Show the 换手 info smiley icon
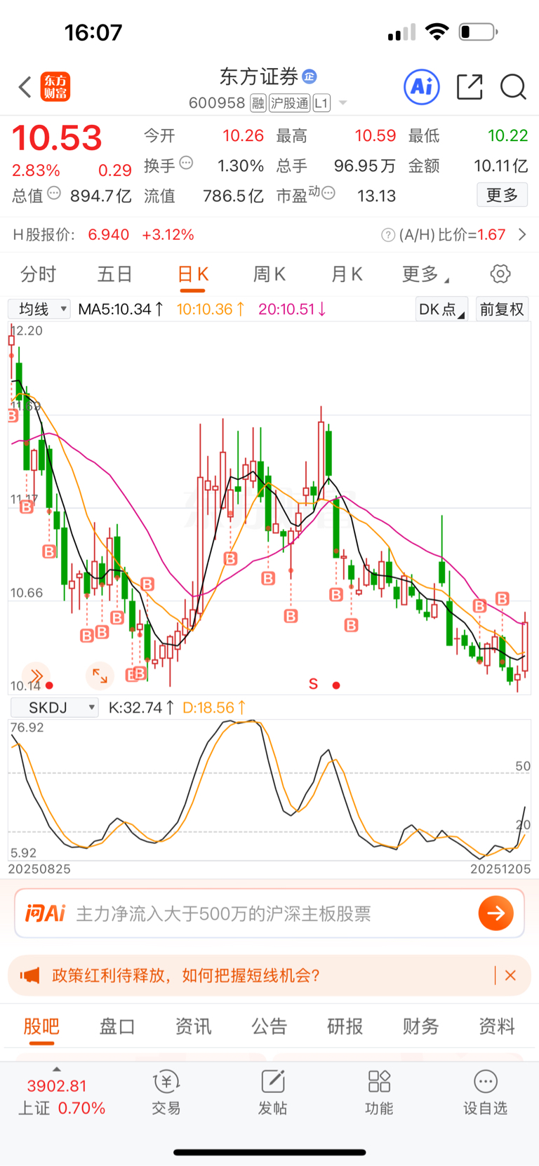Image resolution: width=539 pixels, height=1166 pixels. click(186, 163)
